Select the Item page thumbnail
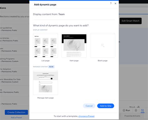The height and width of the screenshot is (120, 148). coord(74,45)
